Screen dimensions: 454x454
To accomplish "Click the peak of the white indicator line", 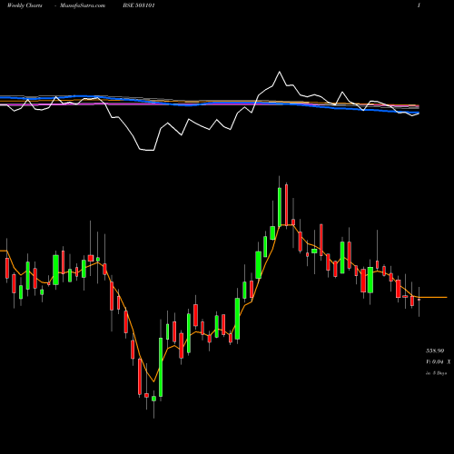I will (x=279, y=72).
